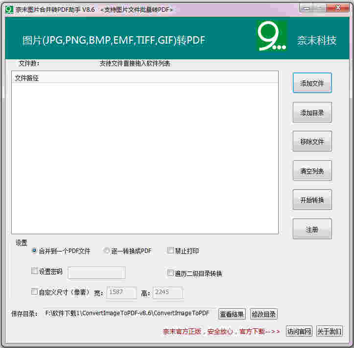Click the app icon in title bar

(9, 9)
